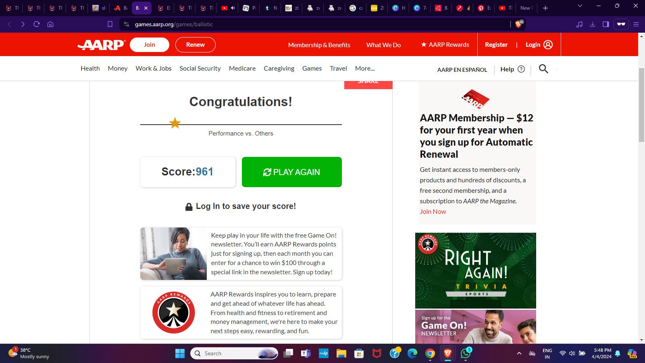Click Login with user icon
Viewport: 645px width, 363px height.
(539, 45)
